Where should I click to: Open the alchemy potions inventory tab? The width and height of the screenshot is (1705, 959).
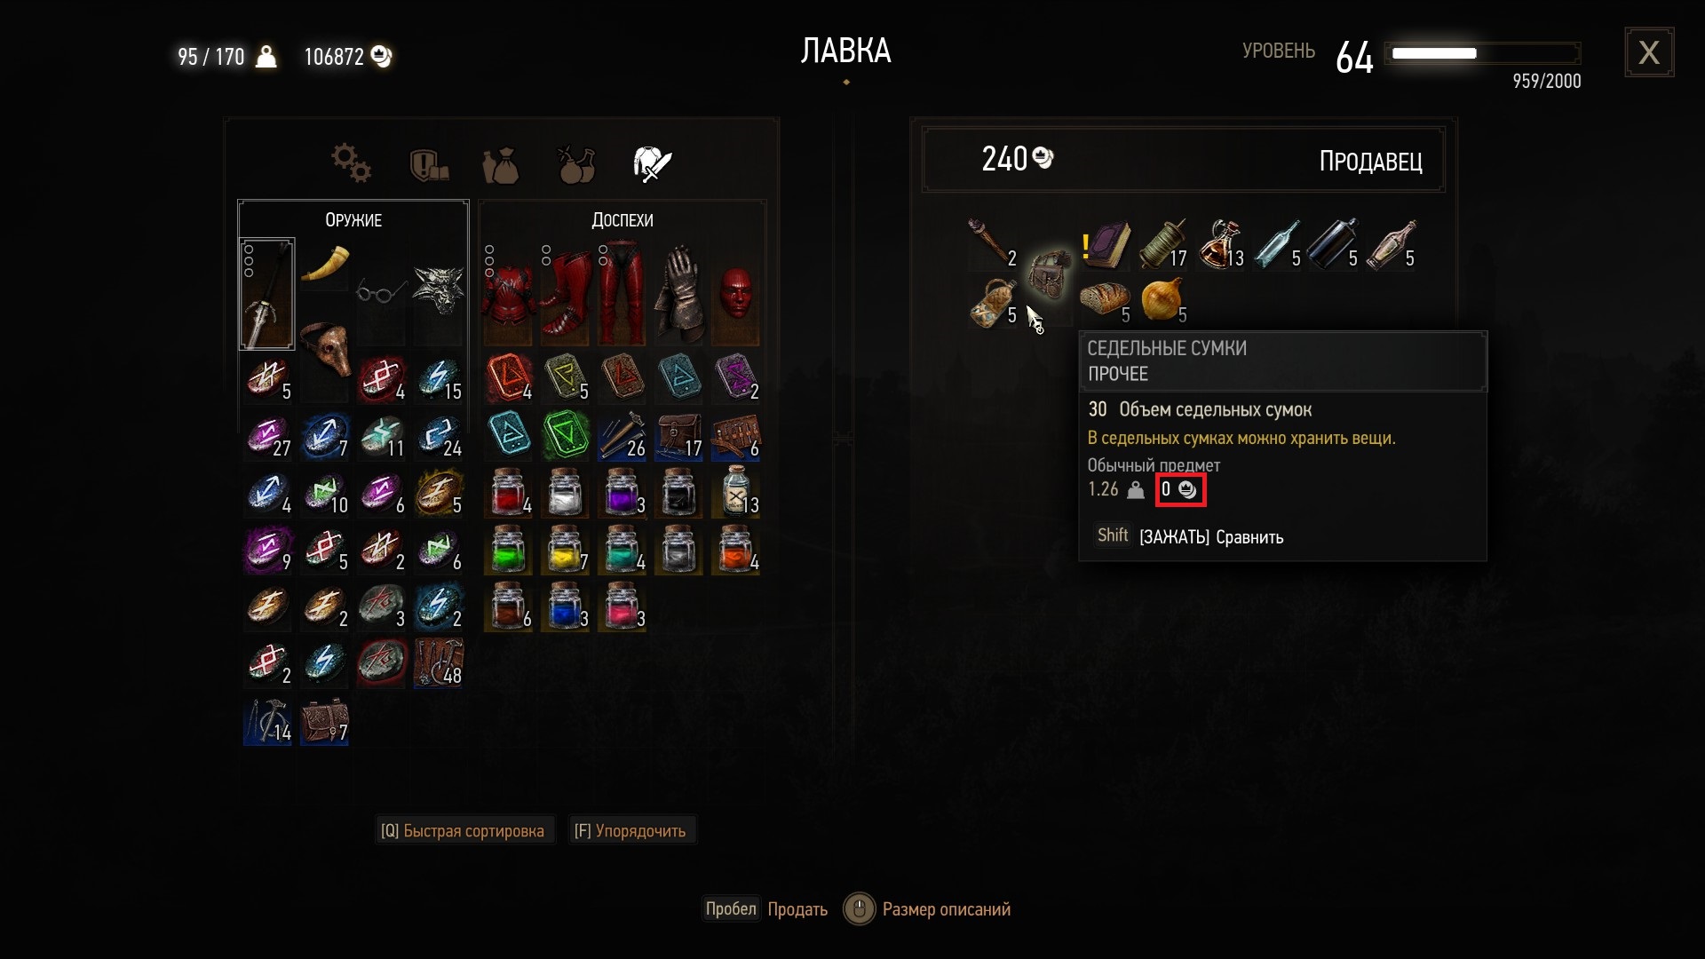click(x=575, y=163)
